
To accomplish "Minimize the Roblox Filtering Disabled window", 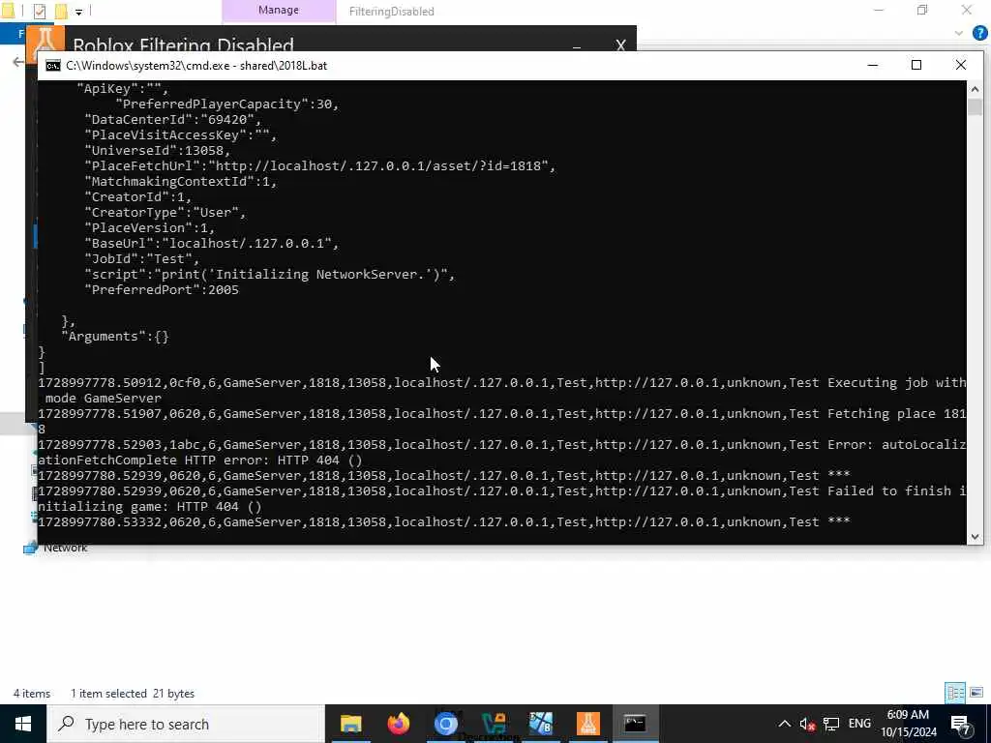I will pyautogui.click(x=577, y=46).
